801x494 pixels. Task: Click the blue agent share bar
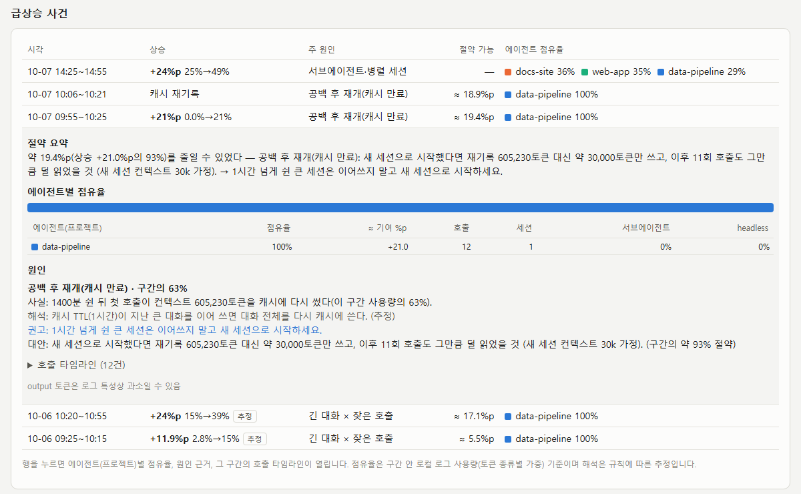click(400, 208)
